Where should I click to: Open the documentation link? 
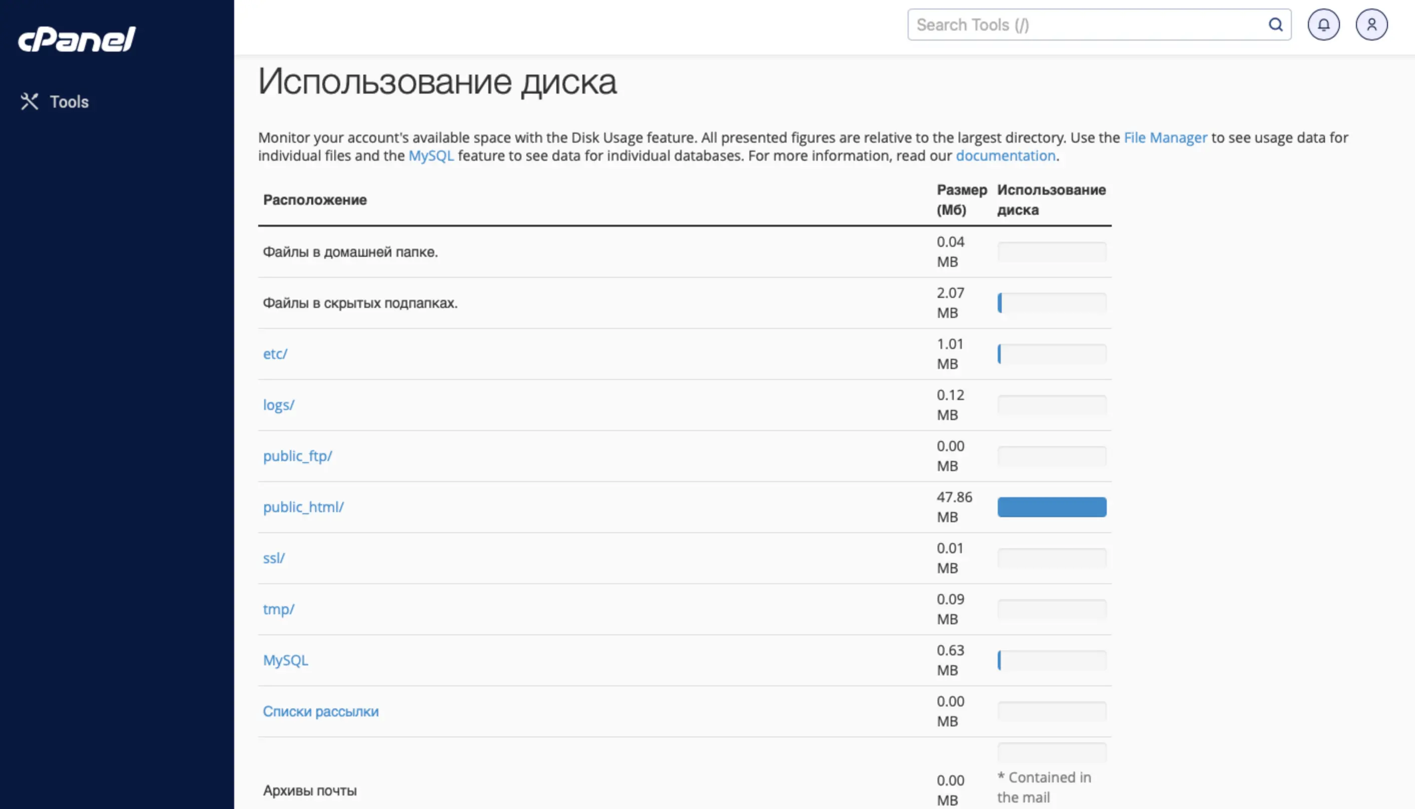tap(1005, 156)
